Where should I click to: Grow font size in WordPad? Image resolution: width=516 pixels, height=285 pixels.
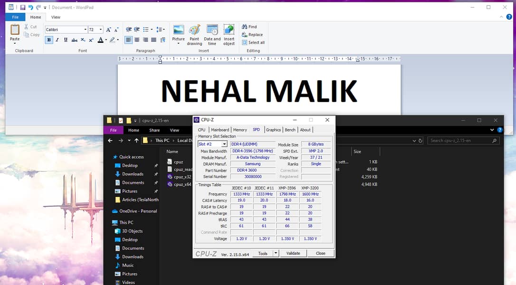[x=109, y=29]
